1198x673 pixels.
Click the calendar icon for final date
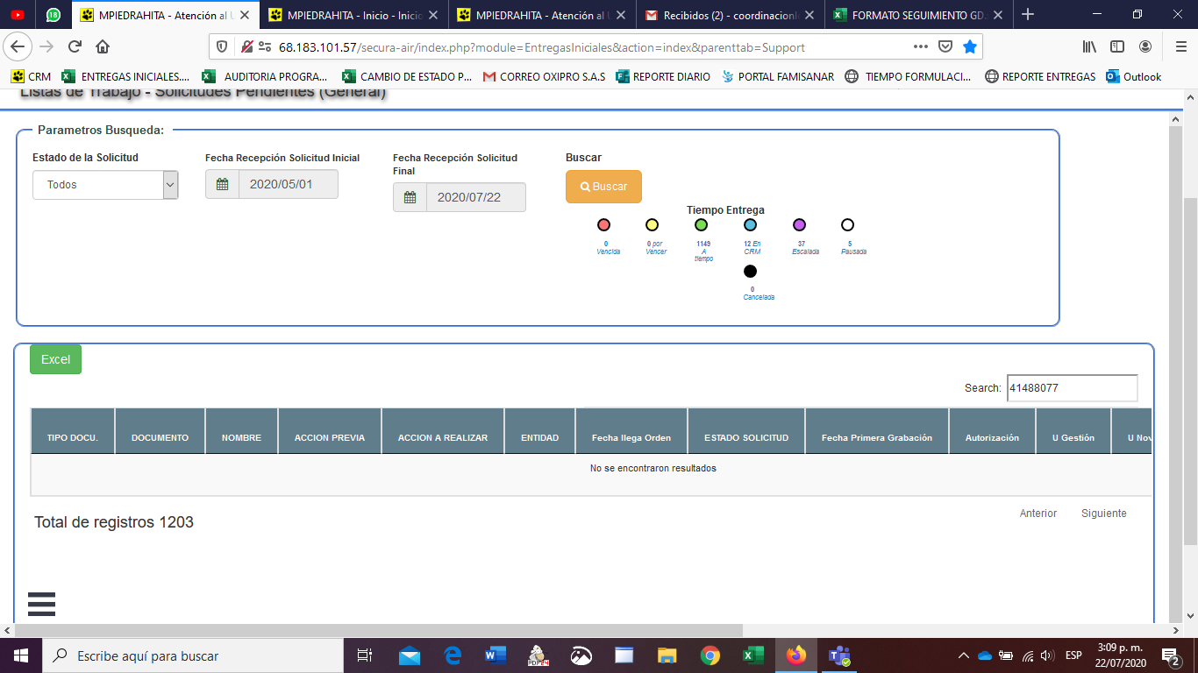pyautogui.click(x=410, y=197)
